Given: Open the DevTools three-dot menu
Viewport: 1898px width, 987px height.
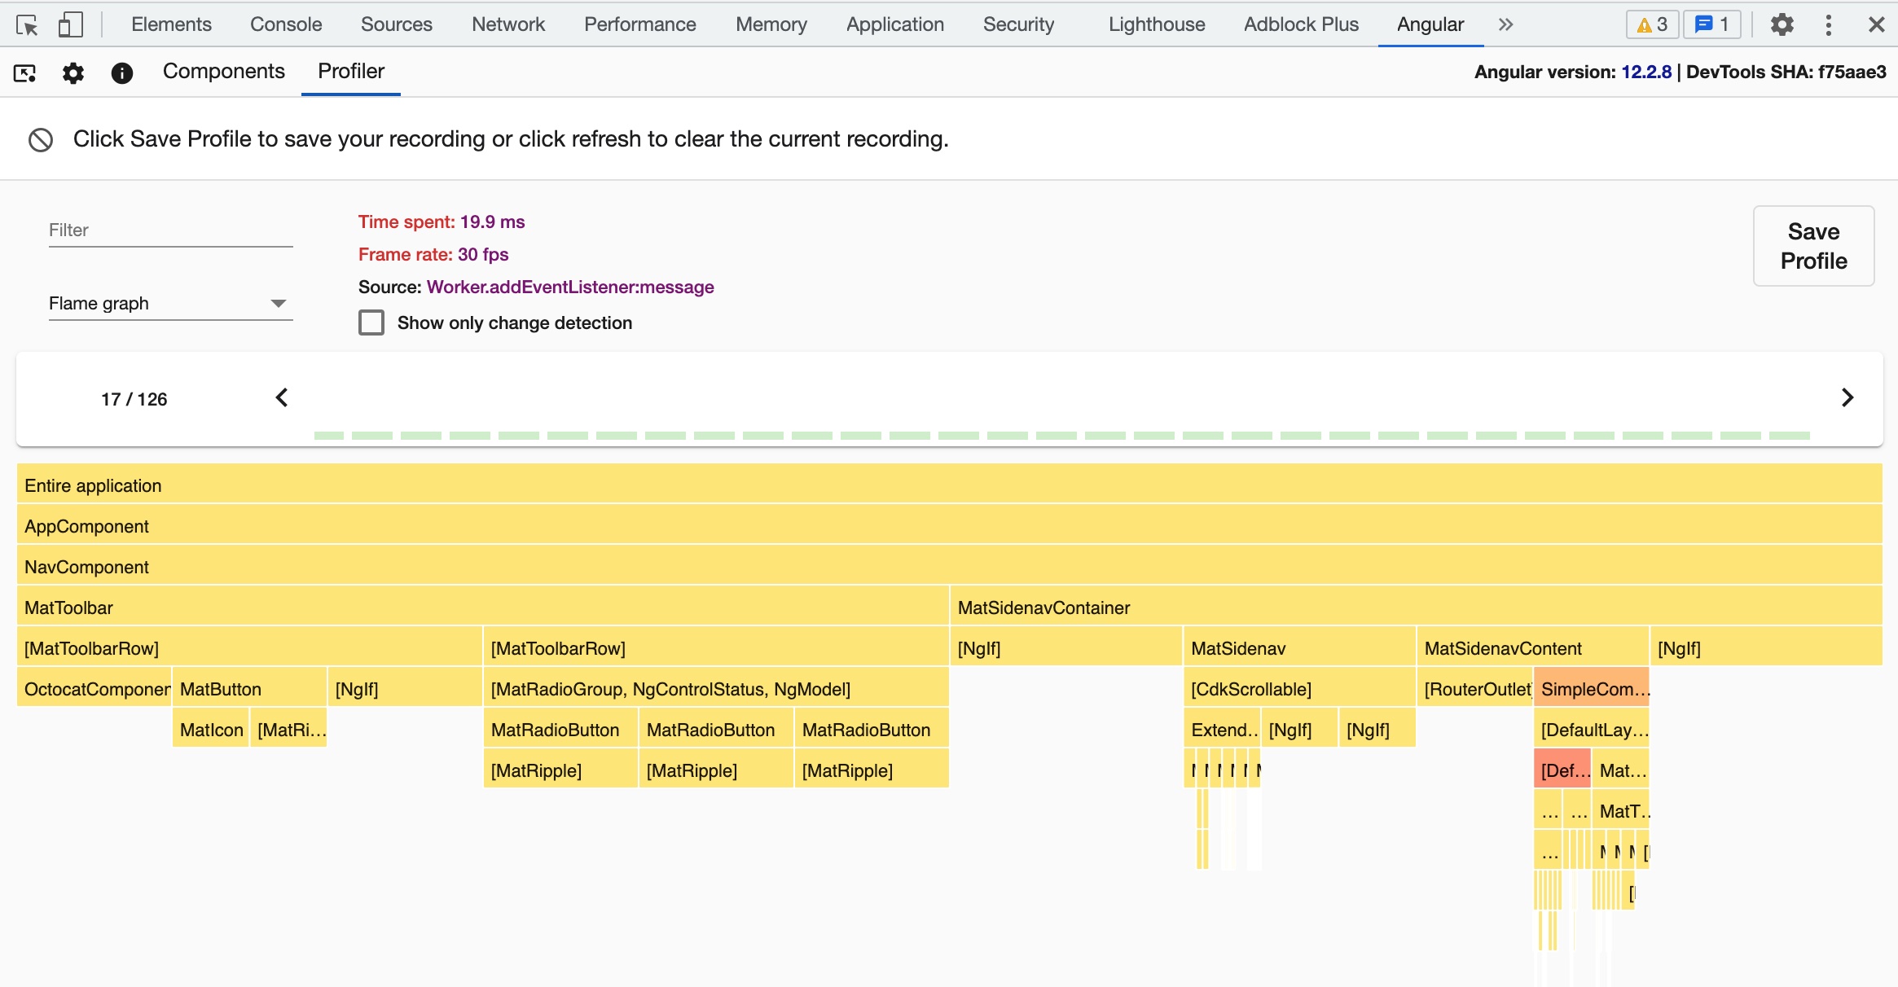Looking at the screenshot, I should tap(1829, 24).
